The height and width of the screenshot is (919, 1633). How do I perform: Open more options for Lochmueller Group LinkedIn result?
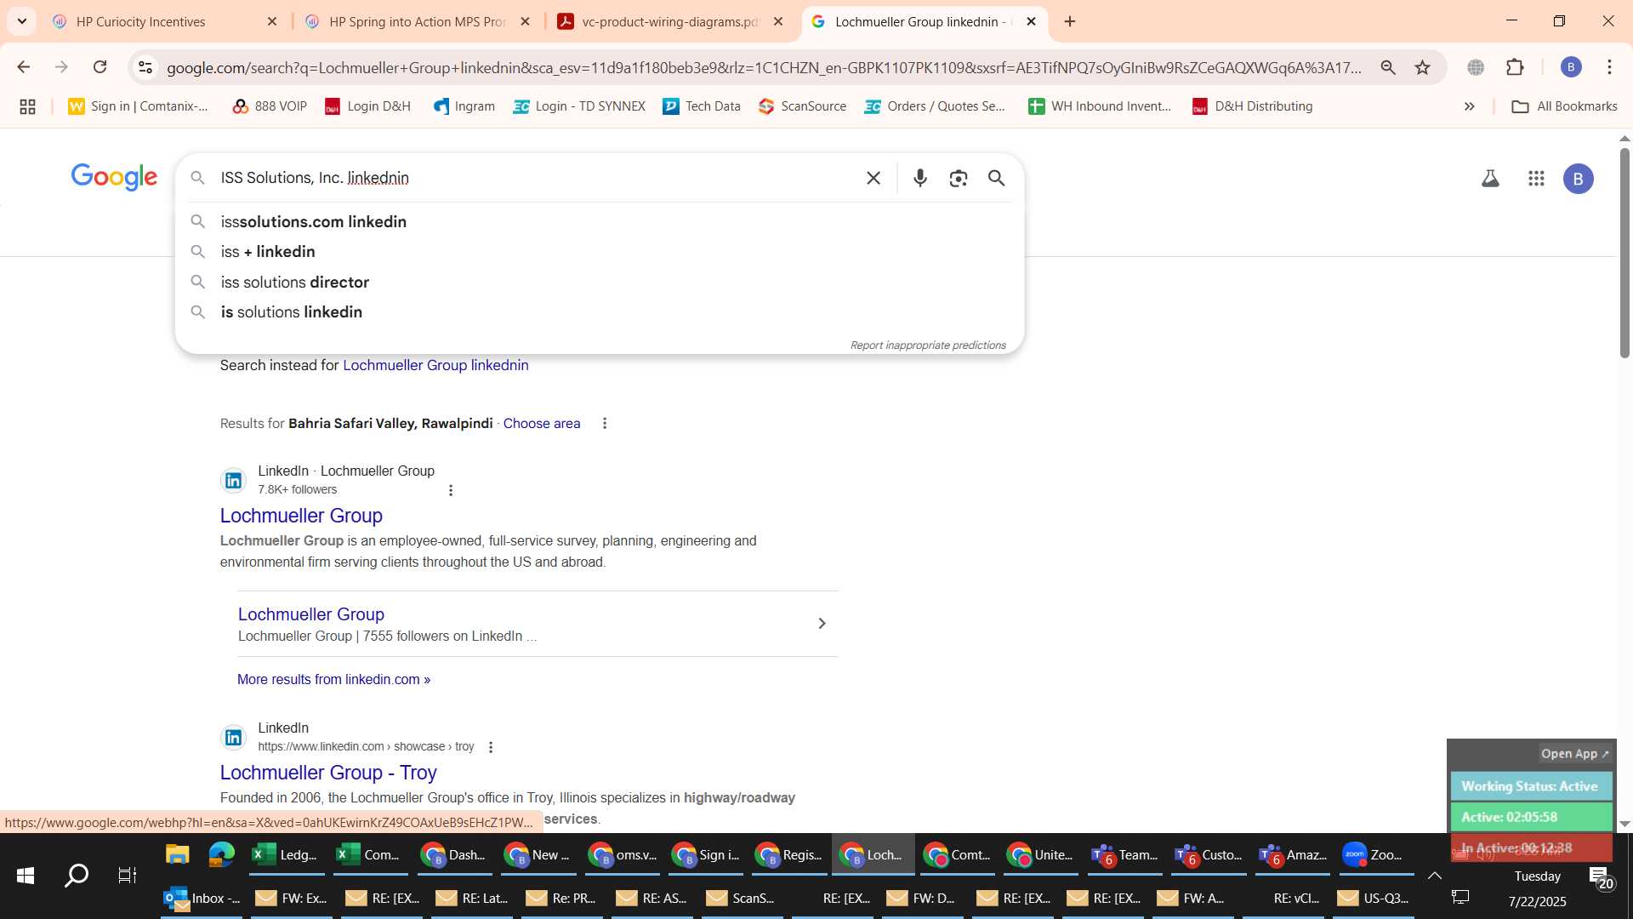tap(451, 490)
